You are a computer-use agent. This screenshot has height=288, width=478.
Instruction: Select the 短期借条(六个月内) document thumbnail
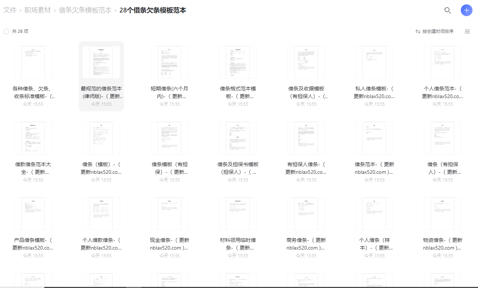click(x=169, y=62)
